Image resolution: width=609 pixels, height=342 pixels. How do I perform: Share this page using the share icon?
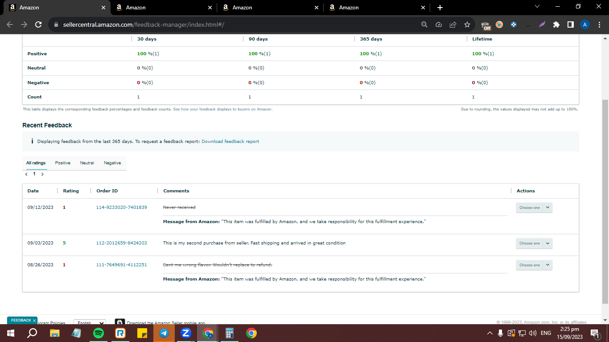click(x=453, y=25)
